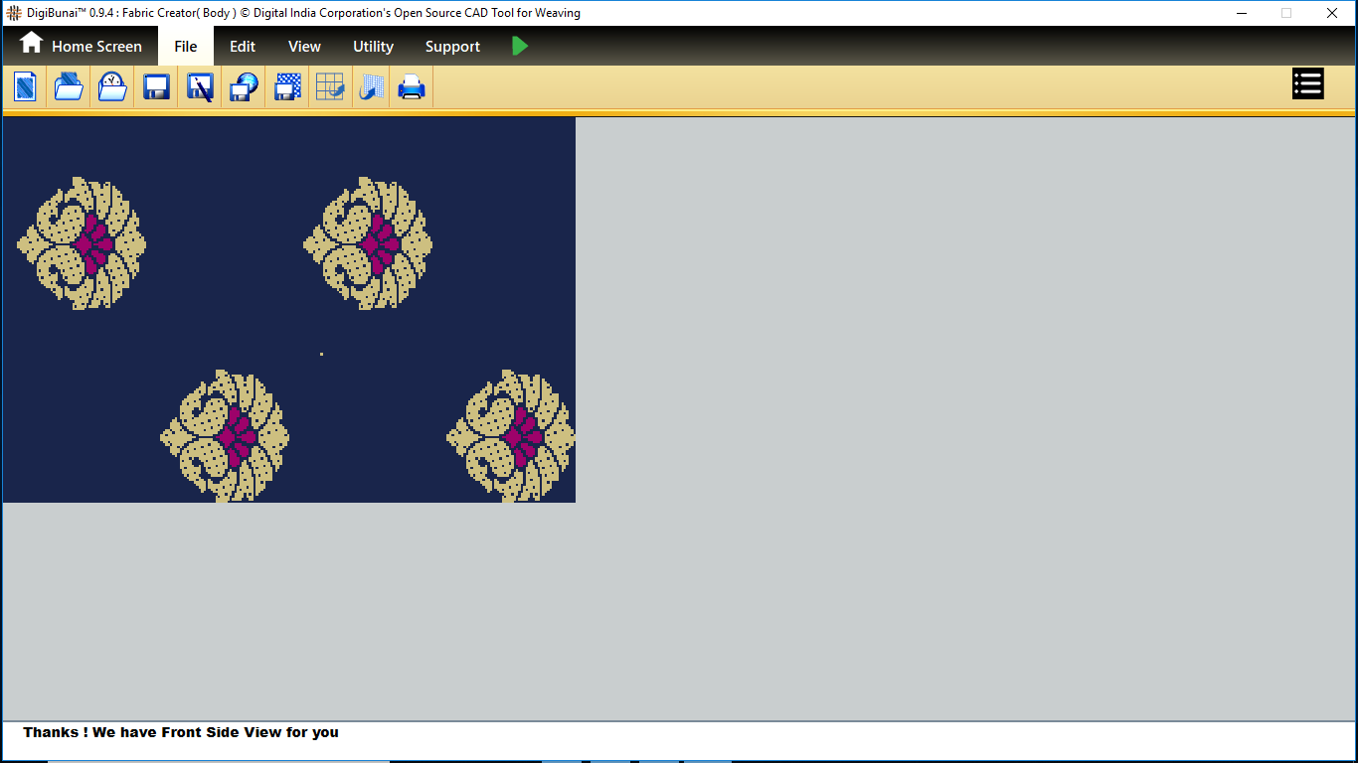Image resolution: width=1358 pixels, height=763 pixels.
Task: Click the save-as-texture dotted pattern icon
Action: pos(287,87)
